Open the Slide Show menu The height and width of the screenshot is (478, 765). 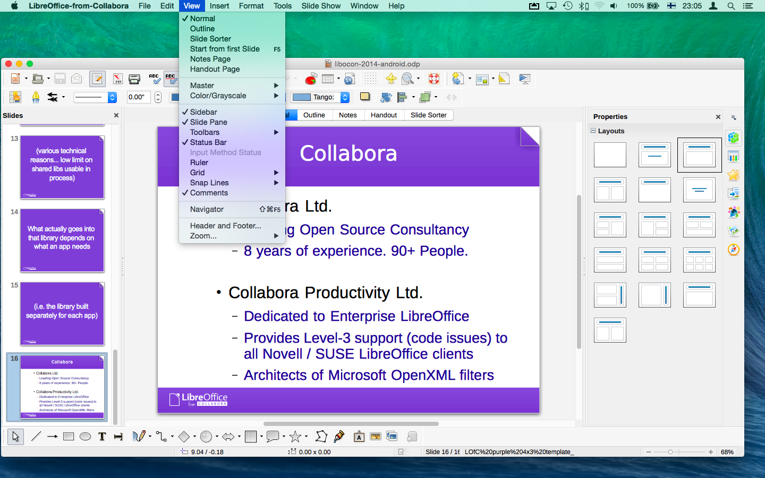coord(321,6)
